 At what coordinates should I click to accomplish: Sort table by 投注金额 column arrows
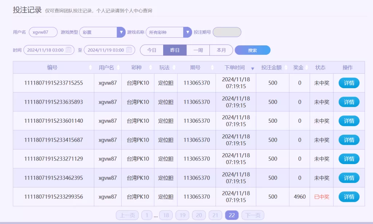[286, 68]
